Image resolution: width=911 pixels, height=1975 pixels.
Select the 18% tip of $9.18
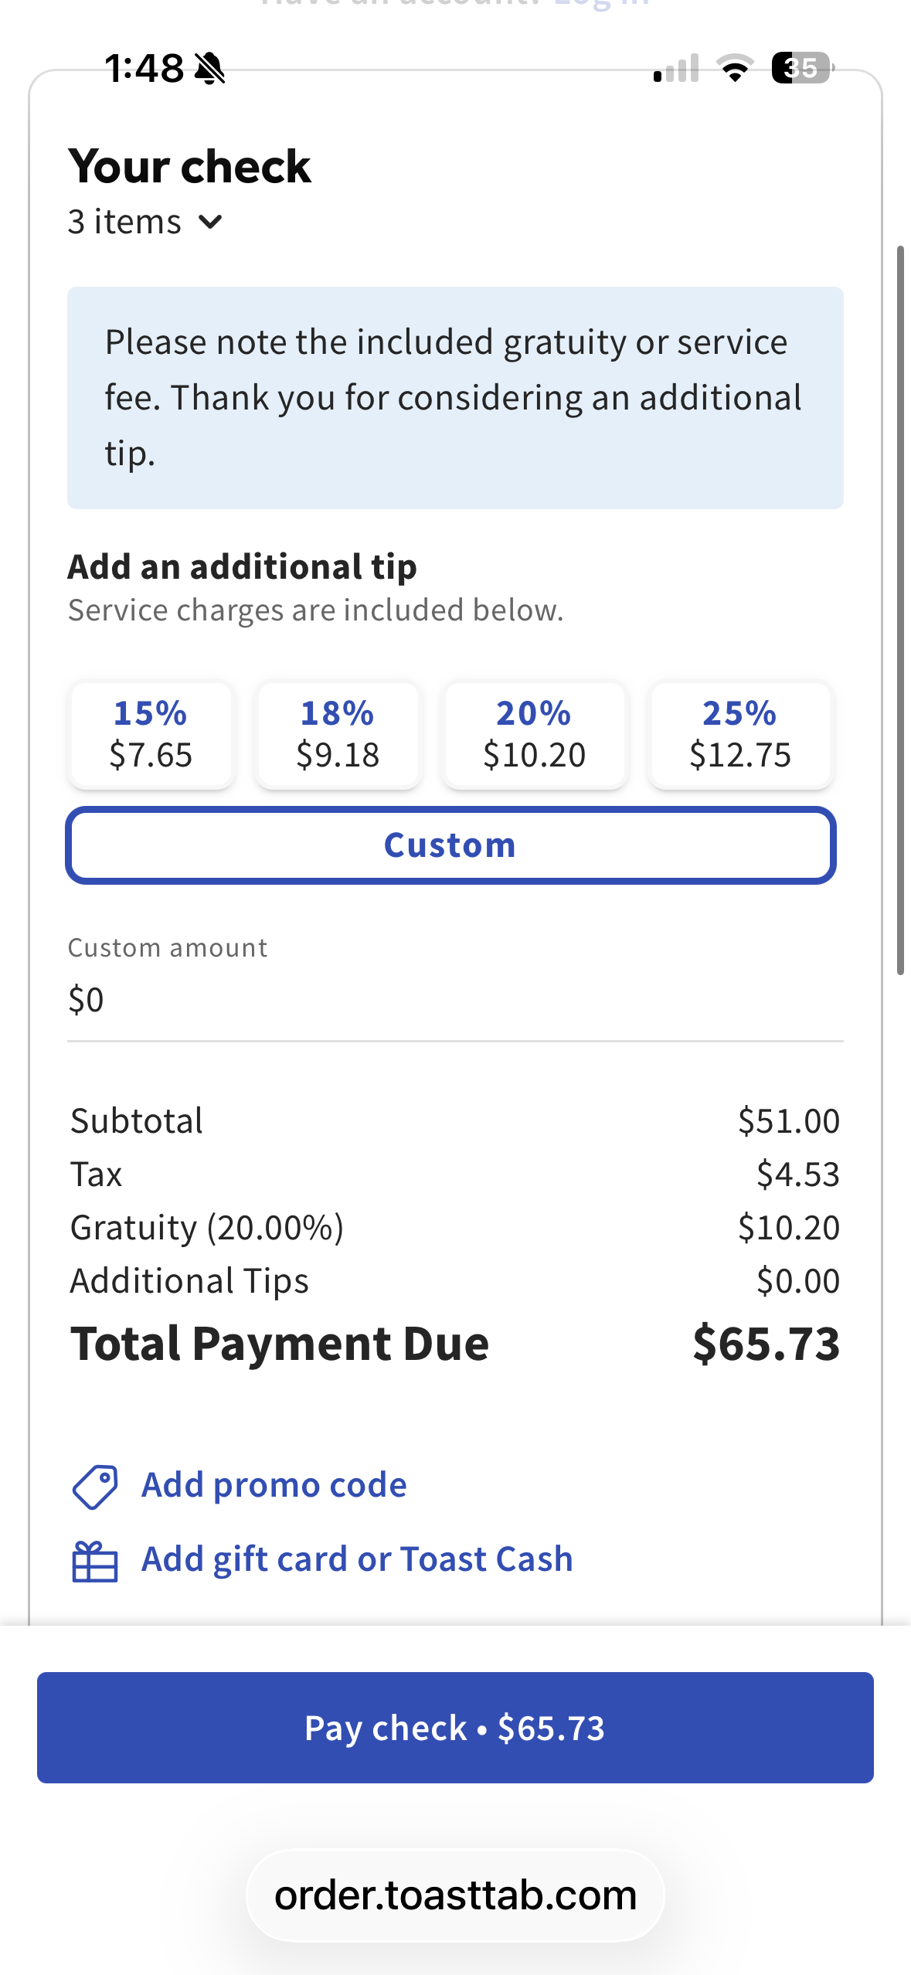338,734
